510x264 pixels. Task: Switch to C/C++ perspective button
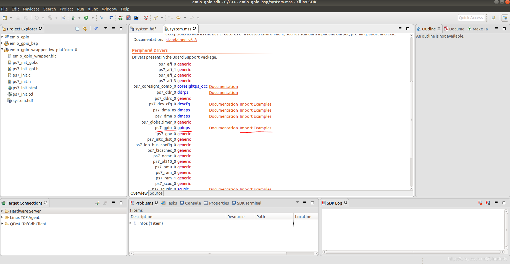(x=505, y=18)
